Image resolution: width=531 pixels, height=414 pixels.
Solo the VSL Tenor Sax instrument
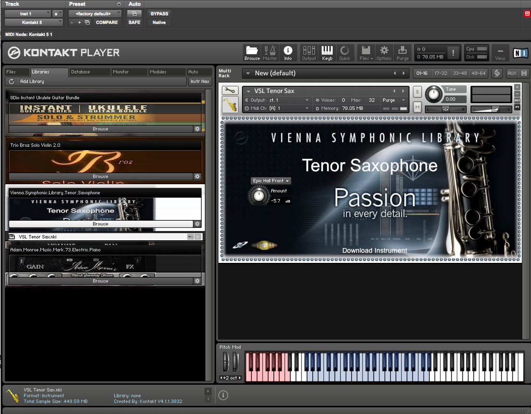[417, 92]
